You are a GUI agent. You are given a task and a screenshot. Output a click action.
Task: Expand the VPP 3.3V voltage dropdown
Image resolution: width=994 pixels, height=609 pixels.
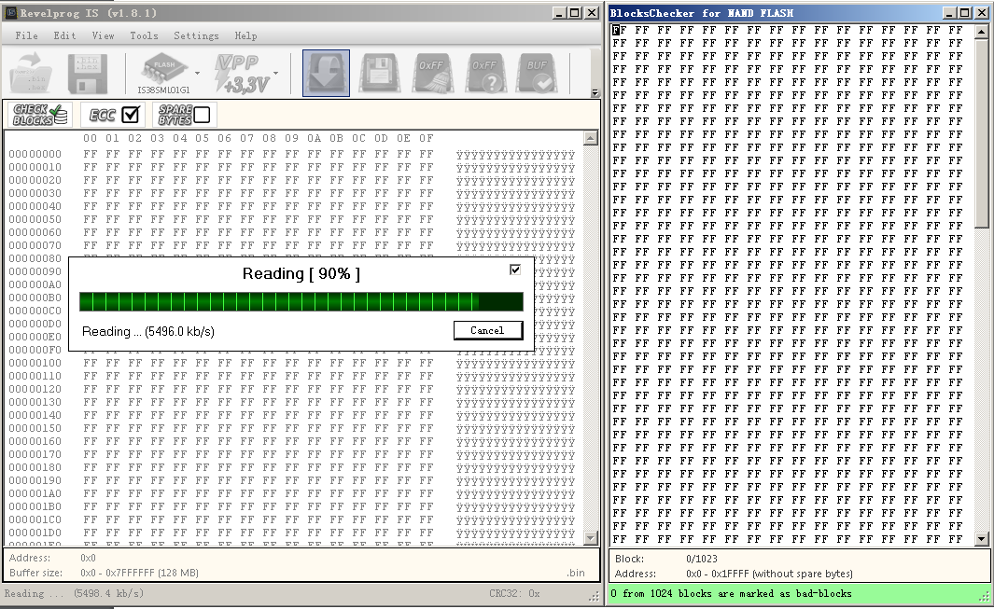(x=276, y=73)
